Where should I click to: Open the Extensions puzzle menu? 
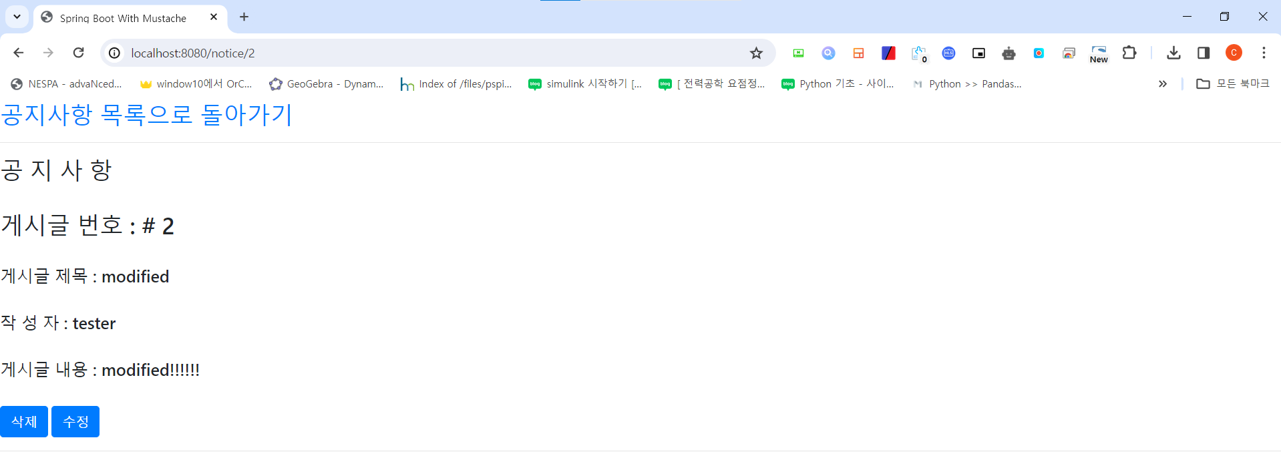coord(1129,53)
